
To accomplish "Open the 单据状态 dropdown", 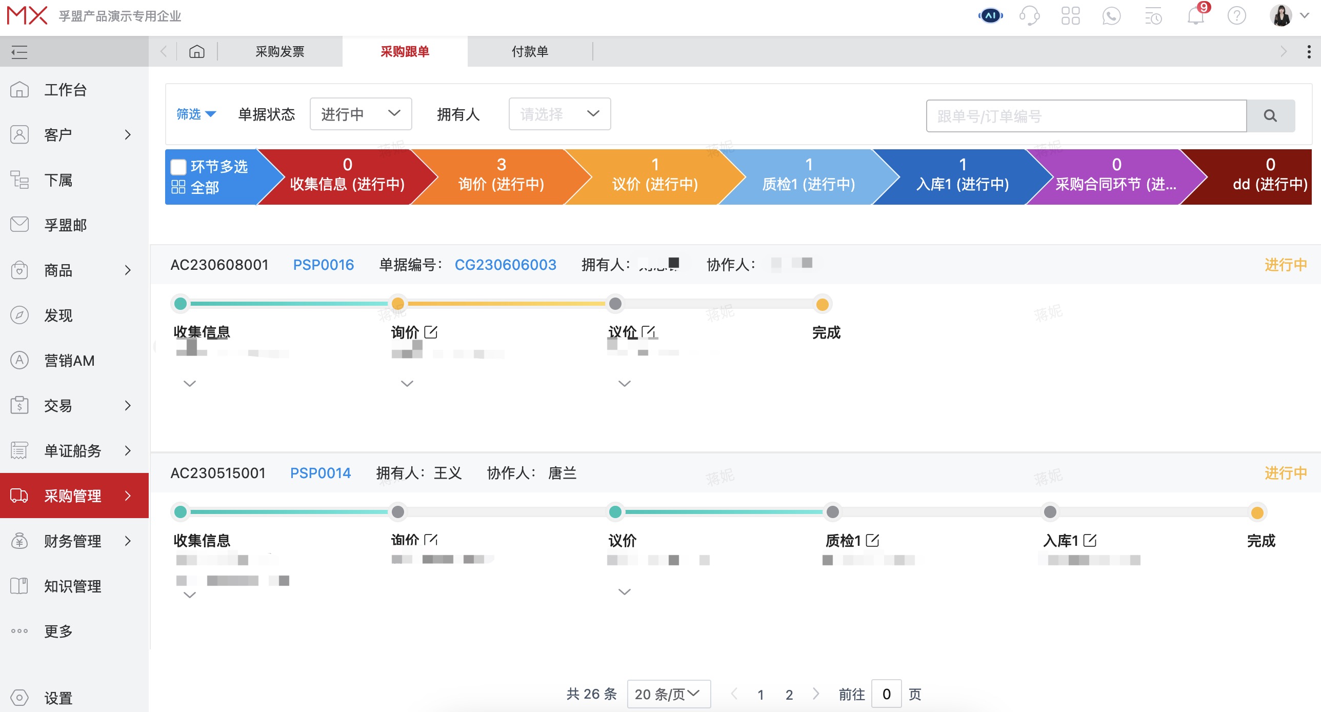I will click(360, 114).
